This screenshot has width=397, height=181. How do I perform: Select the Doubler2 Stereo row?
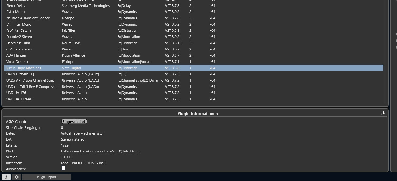coord(194,37)
